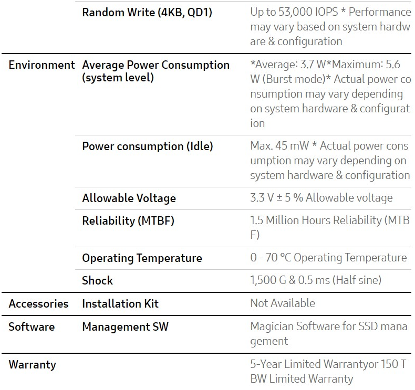Select the Not Available value text
415x390 pixels.
pyautogui.click(x=283, y=303)
